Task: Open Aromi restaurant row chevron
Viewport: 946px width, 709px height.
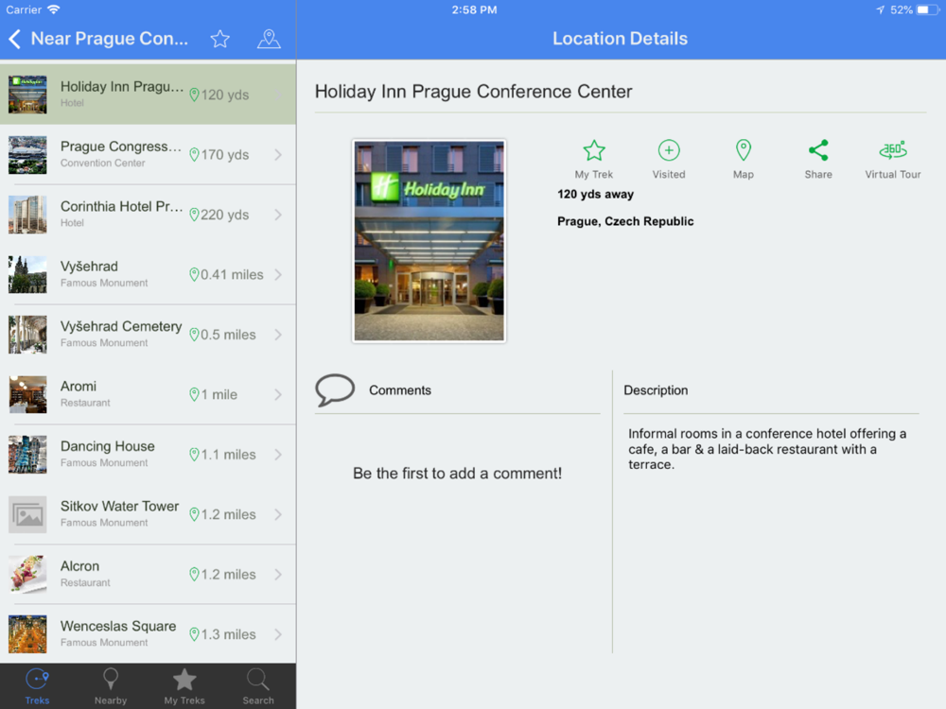Action: point(278,395)
